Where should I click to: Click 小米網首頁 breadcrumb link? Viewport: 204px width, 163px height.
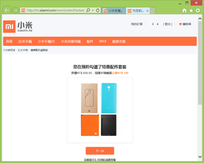[9, 50]
